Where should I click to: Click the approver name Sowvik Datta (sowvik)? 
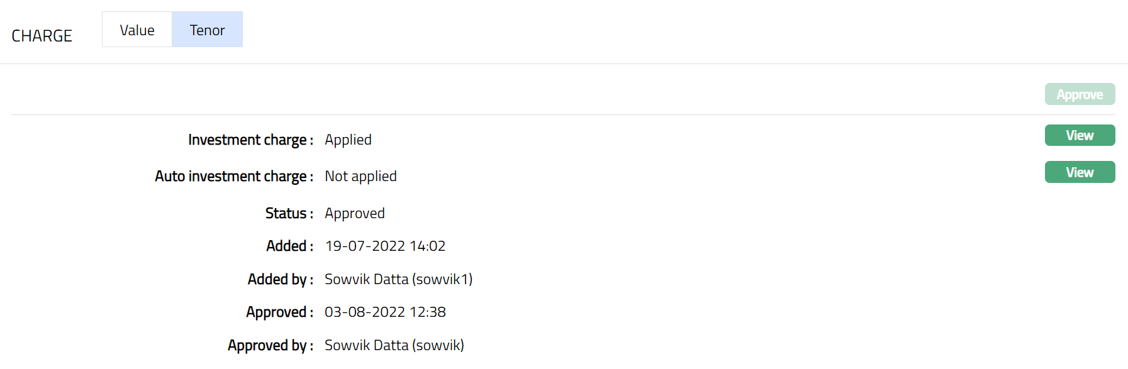[394, 345]
